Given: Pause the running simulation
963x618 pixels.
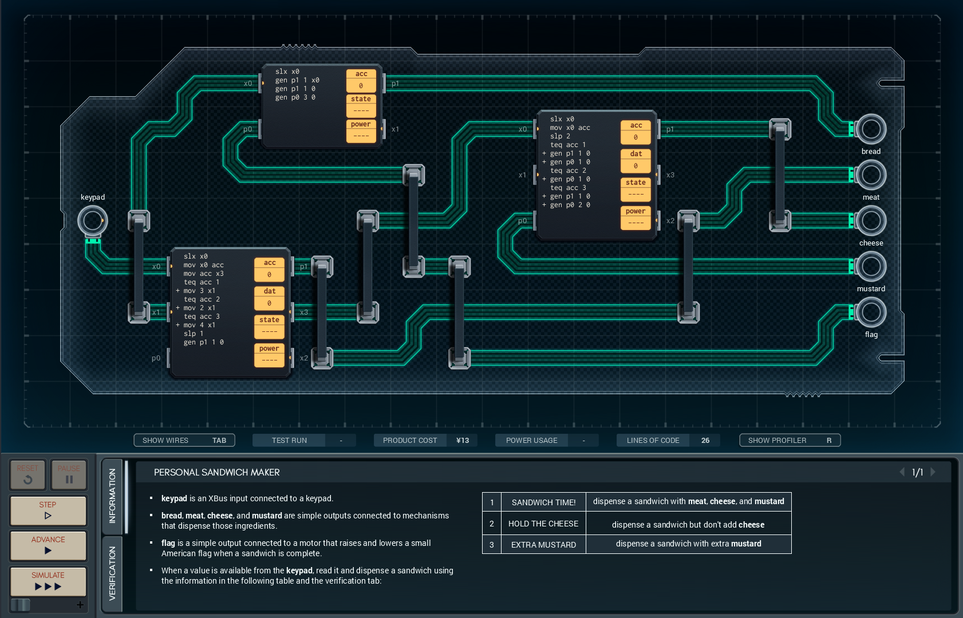Looking at the screenshot, I should (x=69, y=474).
